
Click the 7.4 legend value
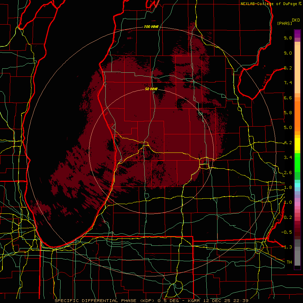(288, 83)
